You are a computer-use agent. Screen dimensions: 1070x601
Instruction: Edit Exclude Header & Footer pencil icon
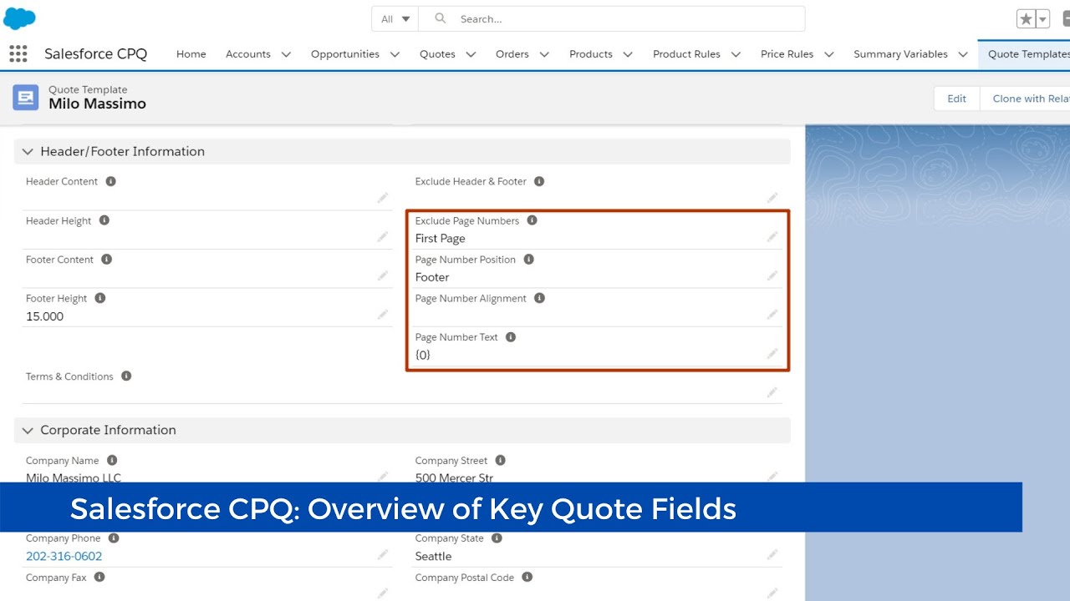(772, 198)
